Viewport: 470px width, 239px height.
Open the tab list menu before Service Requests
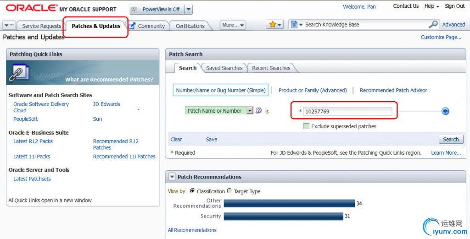[9, 26]
